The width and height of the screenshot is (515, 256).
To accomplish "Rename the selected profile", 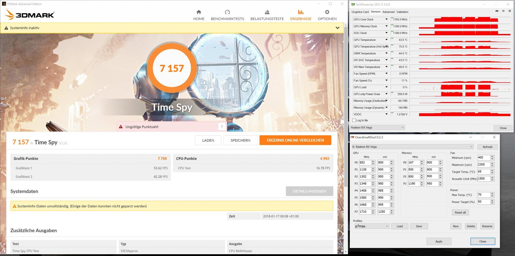I will [x=487, y=226].
